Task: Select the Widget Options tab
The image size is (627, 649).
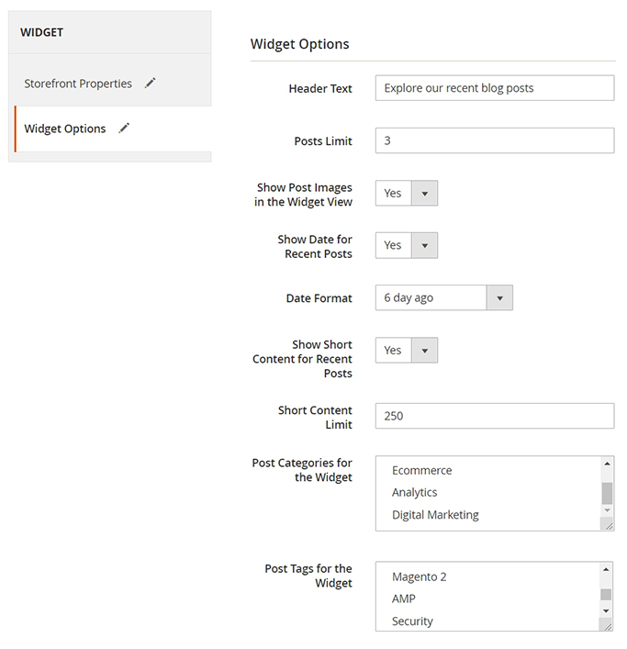Action: 65,129
